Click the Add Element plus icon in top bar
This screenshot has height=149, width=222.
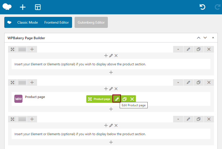point(23,7)
